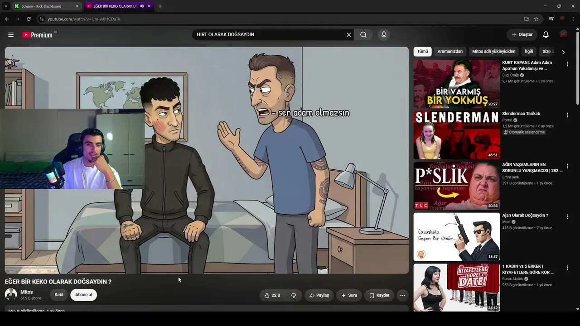Open the Burak Aktürk channel link
580x326 pixels.
tap(512, 279)
